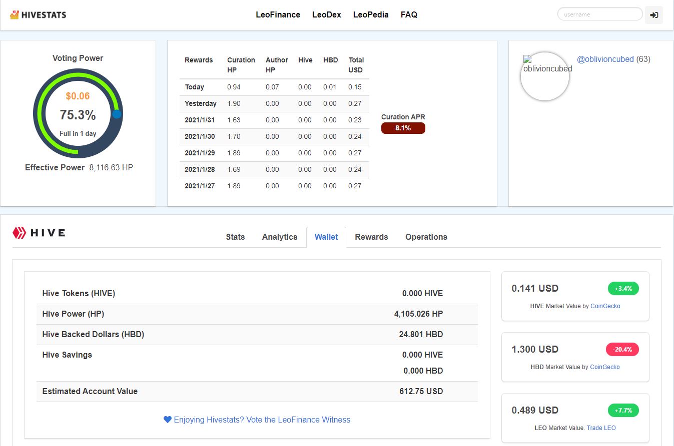
Task: Click the 24.801 HBD balance
Action: click(421, 334)
